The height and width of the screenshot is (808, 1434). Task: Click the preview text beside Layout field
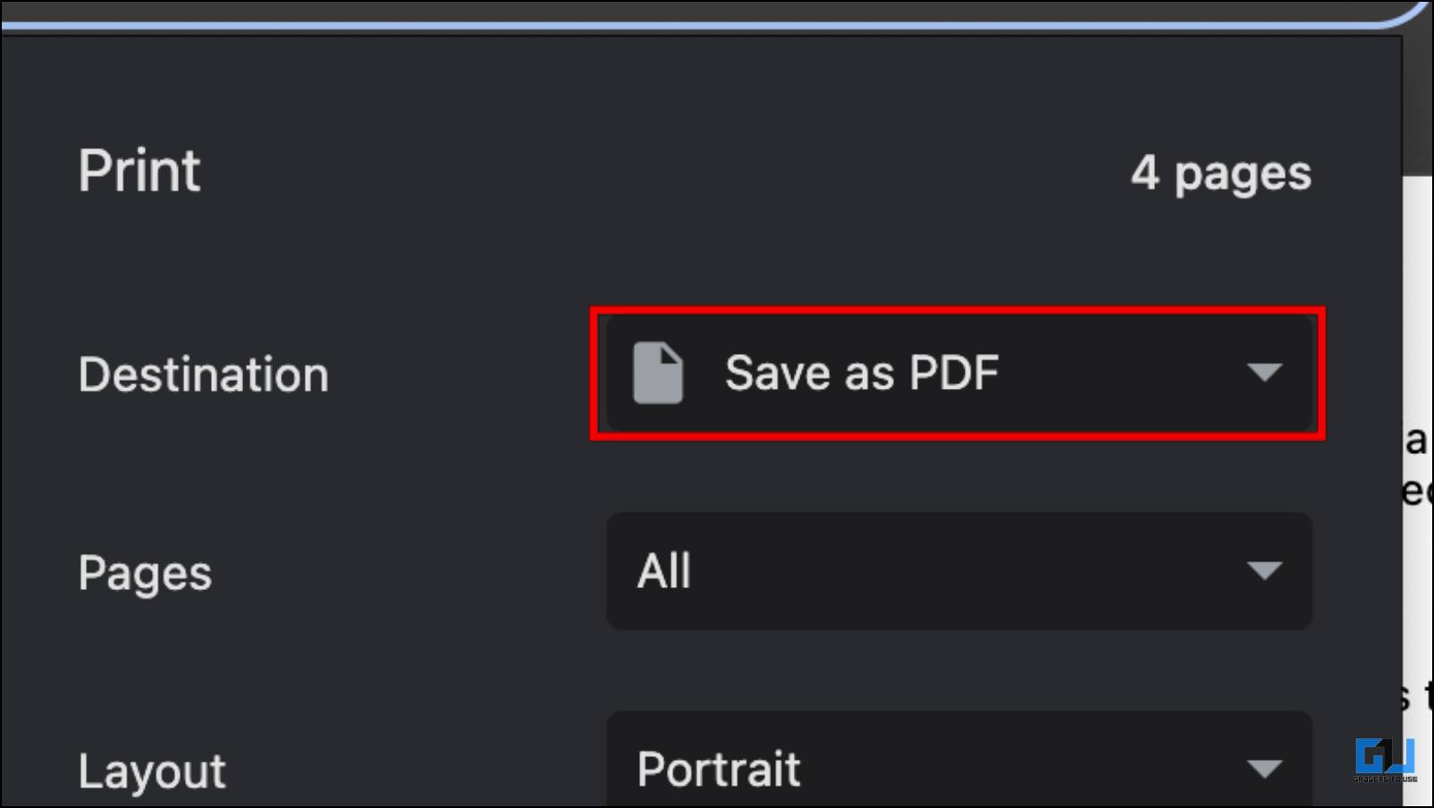tap(1418, 695)
